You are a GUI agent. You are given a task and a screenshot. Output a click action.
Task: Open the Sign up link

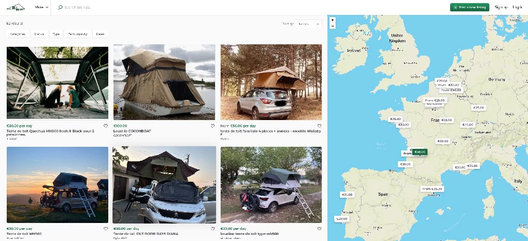501,7
